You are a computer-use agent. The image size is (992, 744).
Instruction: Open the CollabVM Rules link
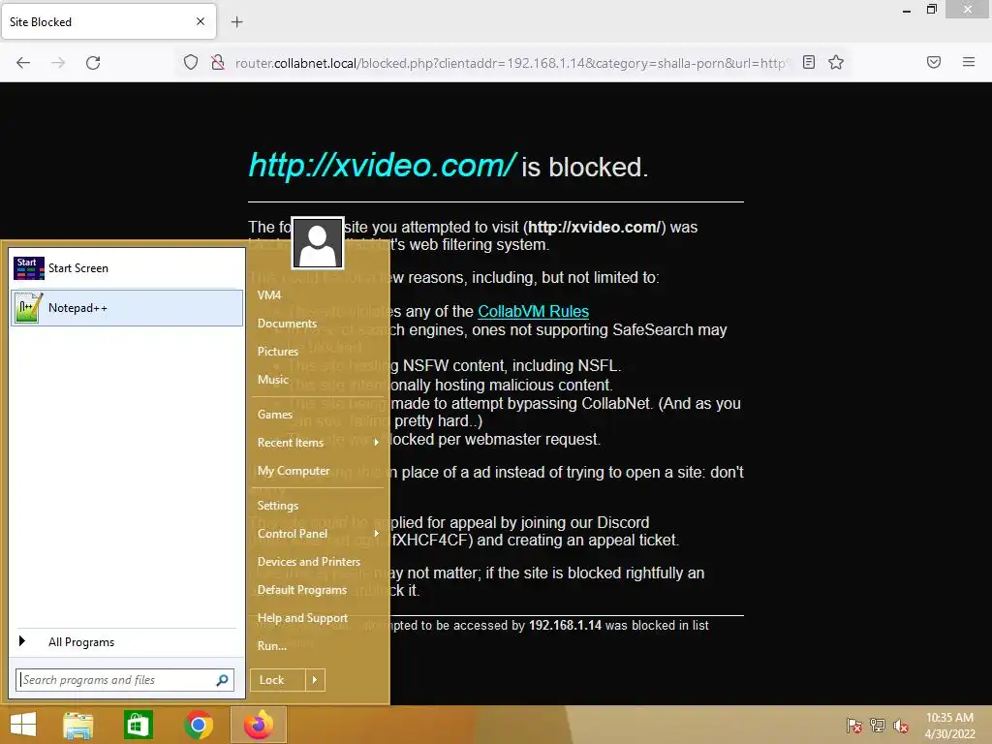click(533, 311)
